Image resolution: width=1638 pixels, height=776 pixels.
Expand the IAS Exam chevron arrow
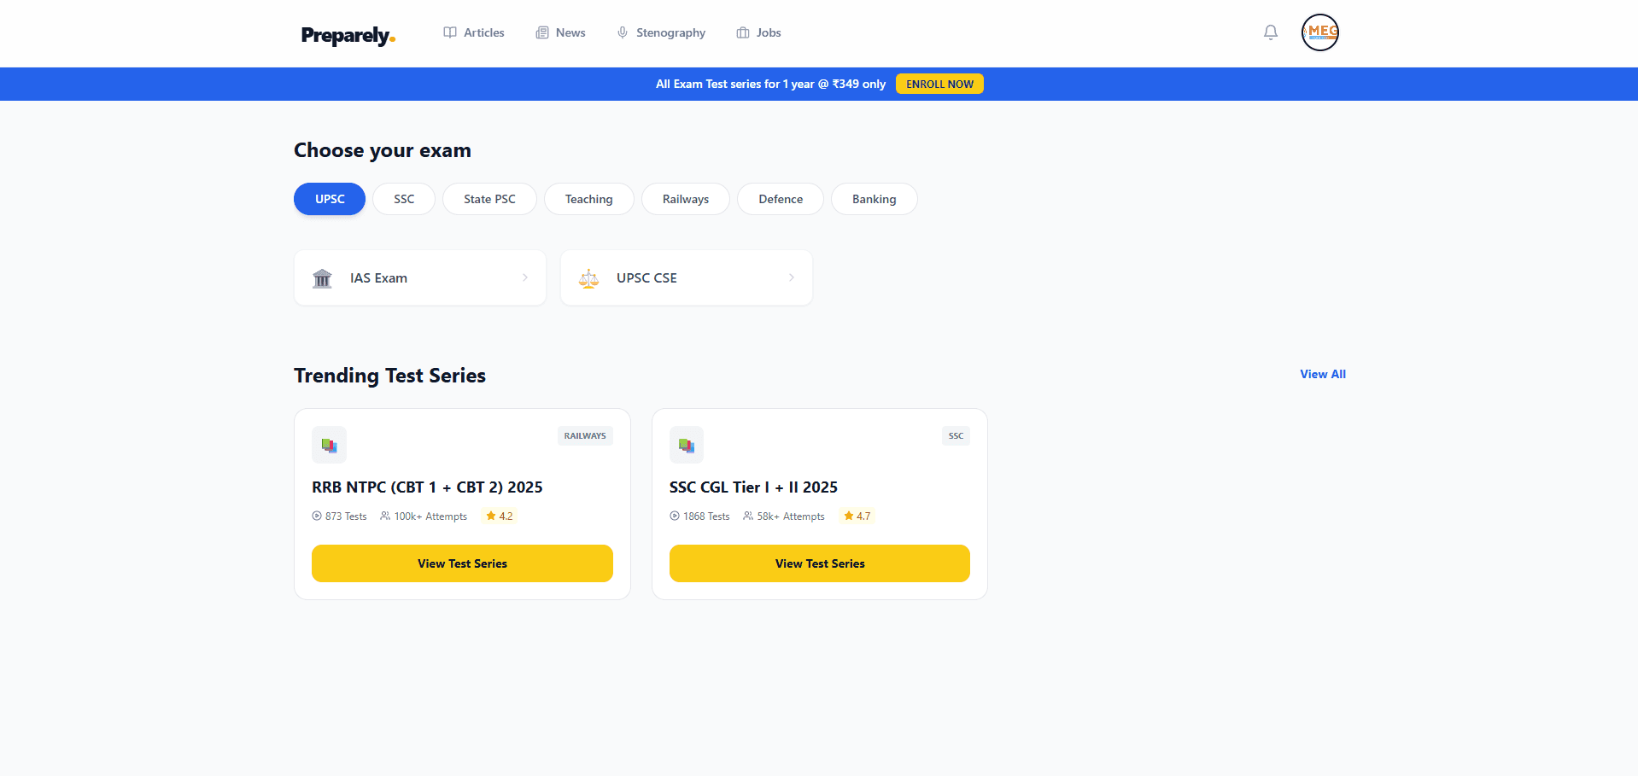[x=525, y=277]
